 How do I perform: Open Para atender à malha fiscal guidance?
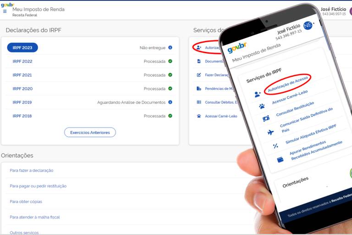click(x=35, y=217)
